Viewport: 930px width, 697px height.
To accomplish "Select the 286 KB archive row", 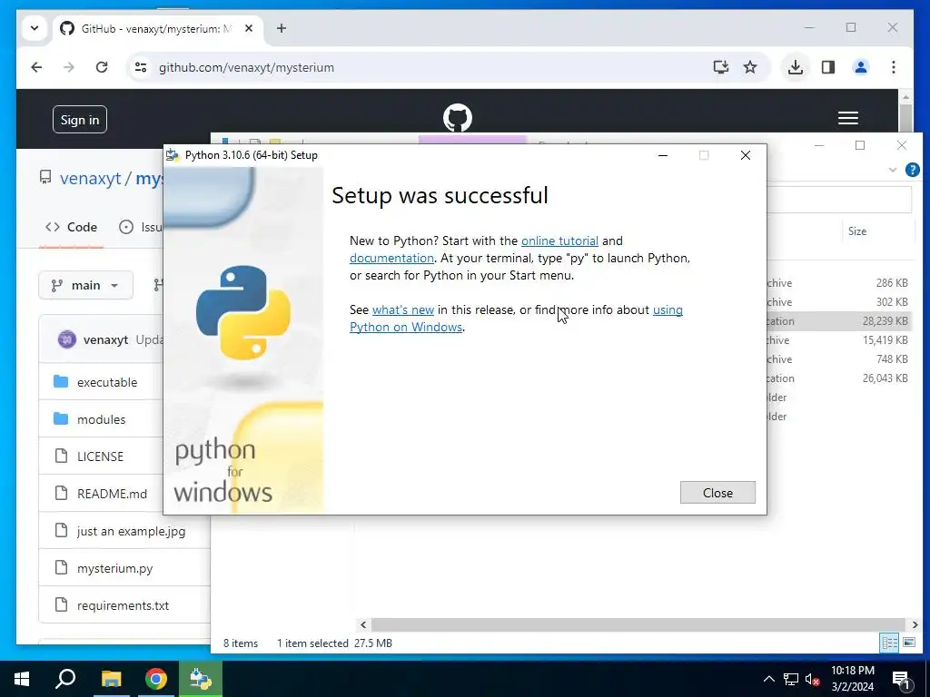I will (839, 283).
